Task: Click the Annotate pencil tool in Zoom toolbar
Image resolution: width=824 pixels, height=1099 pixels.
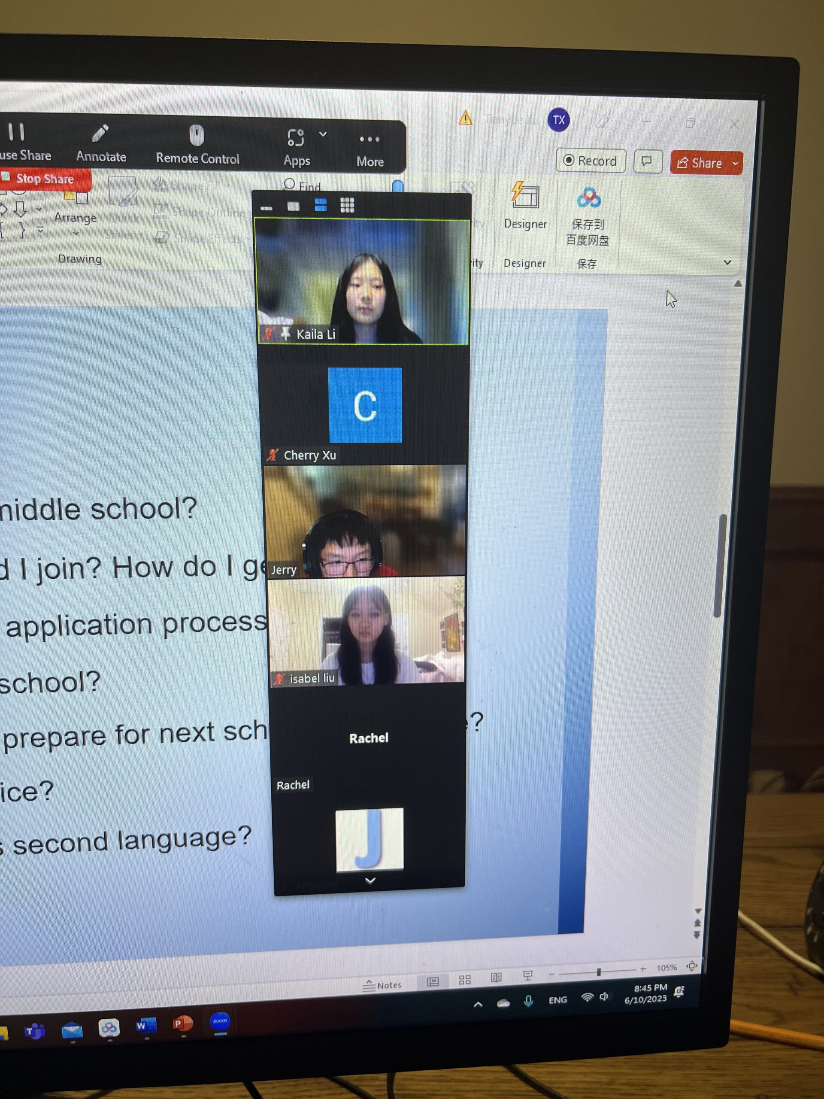Action: 101,143
